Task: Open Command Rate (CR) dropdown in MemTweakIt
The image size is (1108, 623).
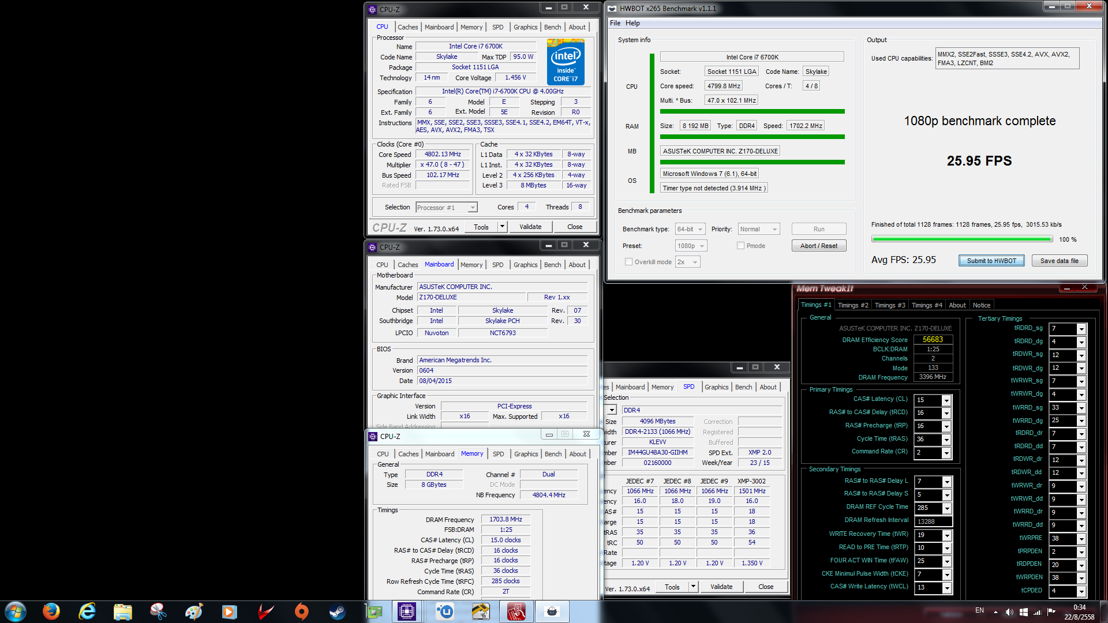Action: pyautogui.click(x=946, y=453)
